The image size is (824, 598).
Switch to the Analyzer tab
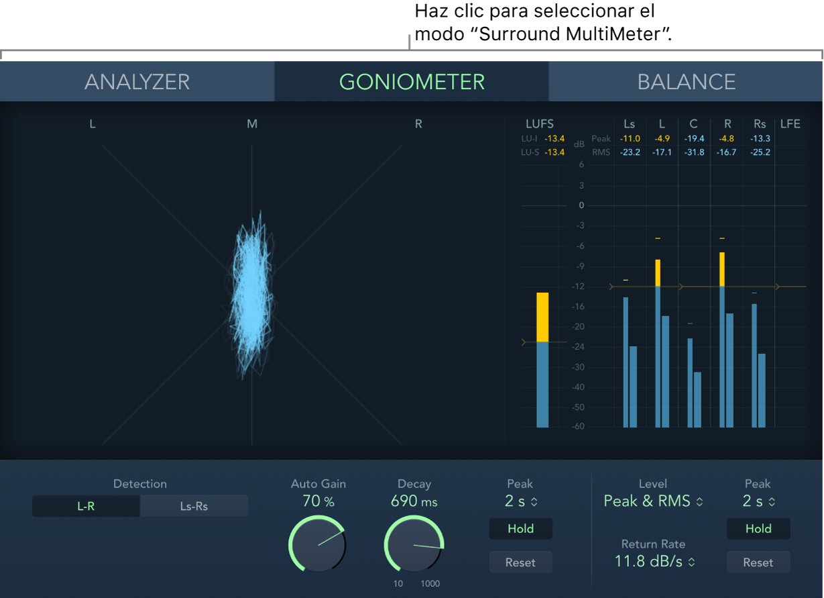point(137,82)
